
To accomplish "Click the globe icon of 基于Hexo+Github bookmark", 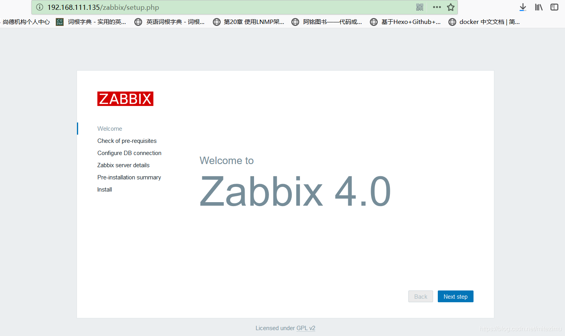I will pos(374,22).
